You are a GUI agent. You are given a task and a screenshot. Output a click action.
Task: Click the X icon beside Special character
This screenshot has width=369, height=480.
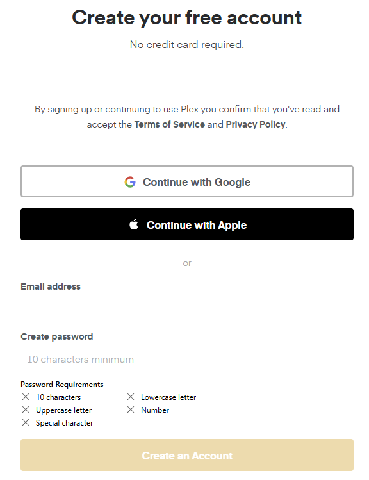pyautogui.click(x=26, y=422)
